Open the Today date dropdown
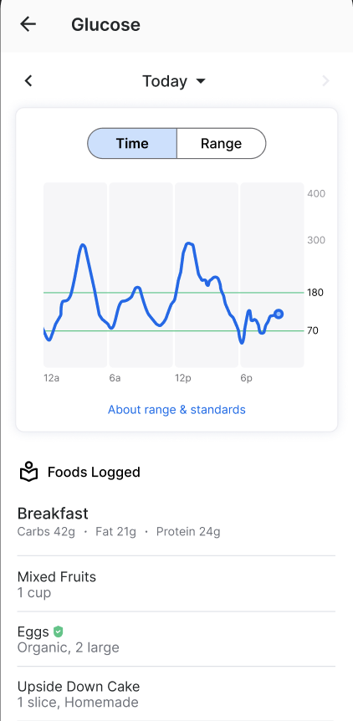Screen dimensions: 353x721 (x=174, y=81)
